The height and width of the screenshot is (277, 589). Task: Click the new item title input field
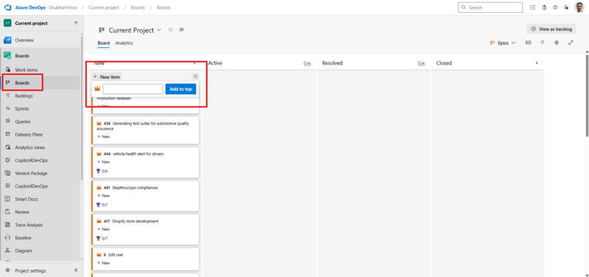pyautogui.click(x=132, y=89)
